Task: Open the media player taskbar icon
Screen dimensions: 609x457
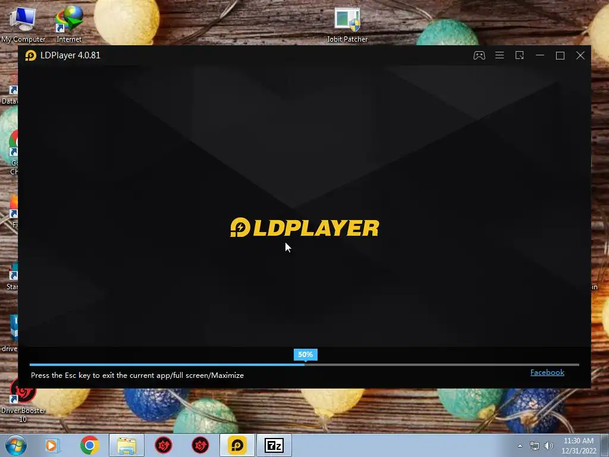Action: pos(52,445)
